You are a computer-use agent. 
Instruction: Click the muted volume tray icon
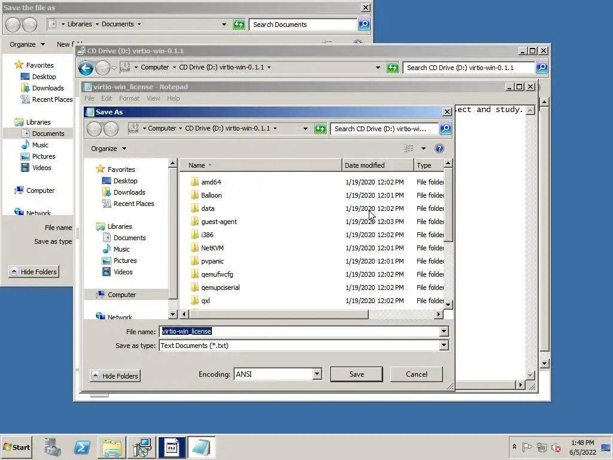coord(556,447)
